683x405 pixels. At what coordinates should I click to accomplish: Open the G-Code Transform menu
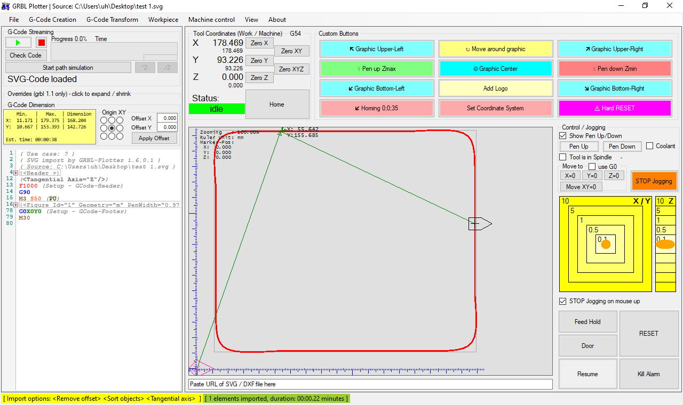pyautogui.click(x=112, y=20)
